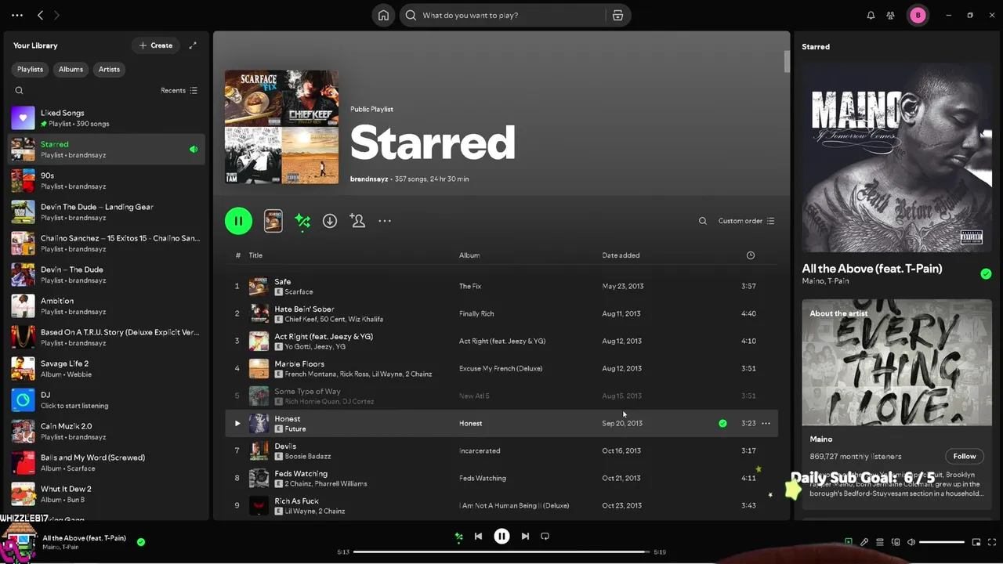Open brandnsayz profile link in playlist header
This screenshot has width=1003, height=564.
coord(370,179)
